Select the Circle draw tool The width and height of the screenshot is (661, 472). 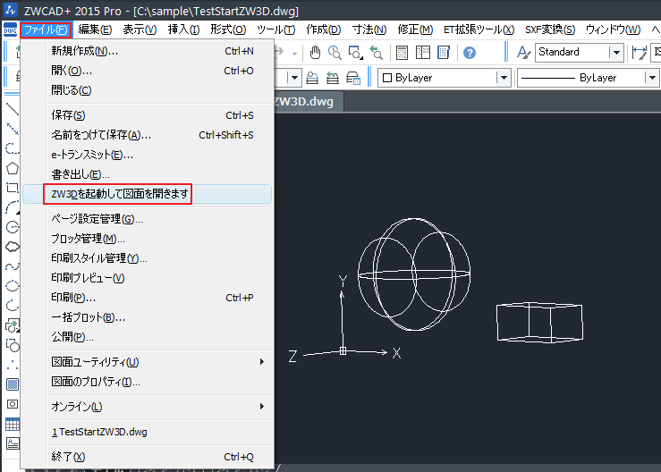13,227
